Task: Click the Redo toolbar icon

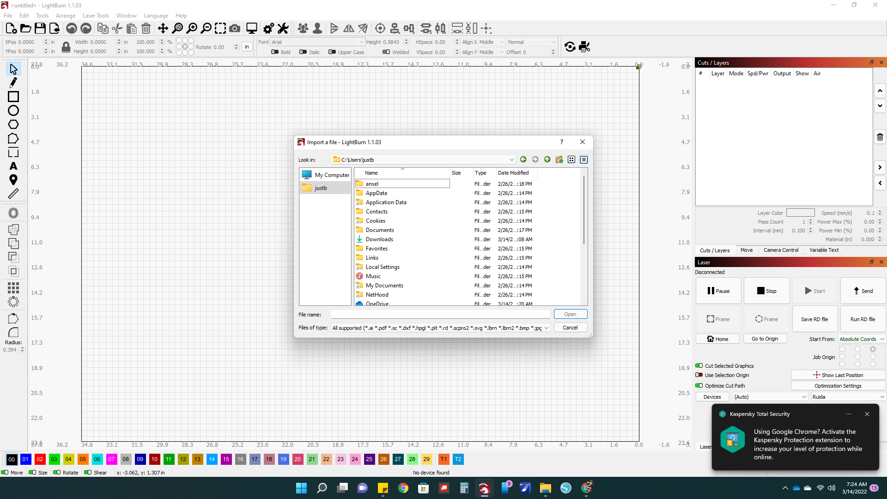Action: [86, 29]
